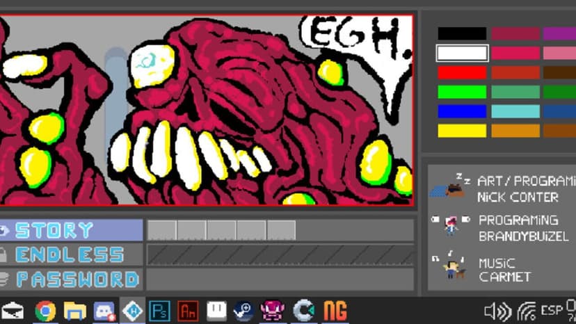Viewport: 576px width, 324px height.
Task: Select the first story level block
Action: pos(162,230)
